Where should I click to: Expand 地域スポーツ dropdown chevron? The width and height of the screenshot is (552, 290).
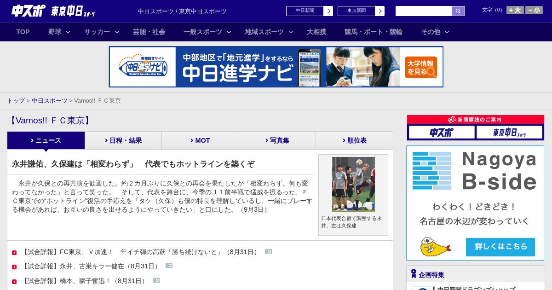[x=291, y=32]
